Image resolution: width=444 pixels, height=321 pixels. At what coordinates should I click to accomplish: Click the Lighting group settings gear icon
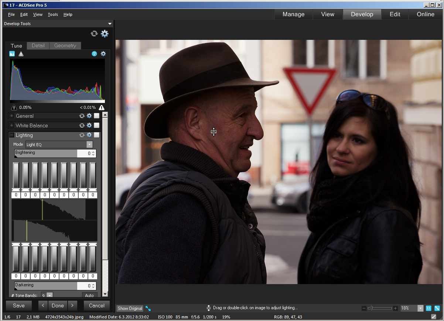tap(89, 135)
